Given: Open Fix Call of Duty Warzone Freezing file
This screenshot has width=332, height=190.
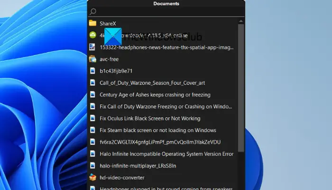Looking at the screenshot, I should tap(166, 107).
